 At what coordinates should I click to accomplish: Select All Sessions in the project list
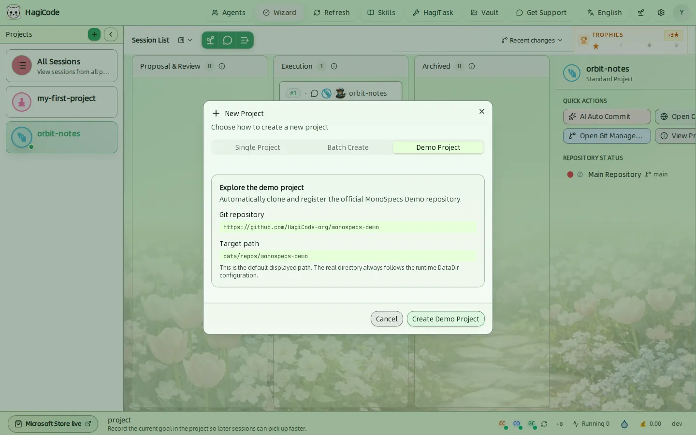click(x=61, y=66)
